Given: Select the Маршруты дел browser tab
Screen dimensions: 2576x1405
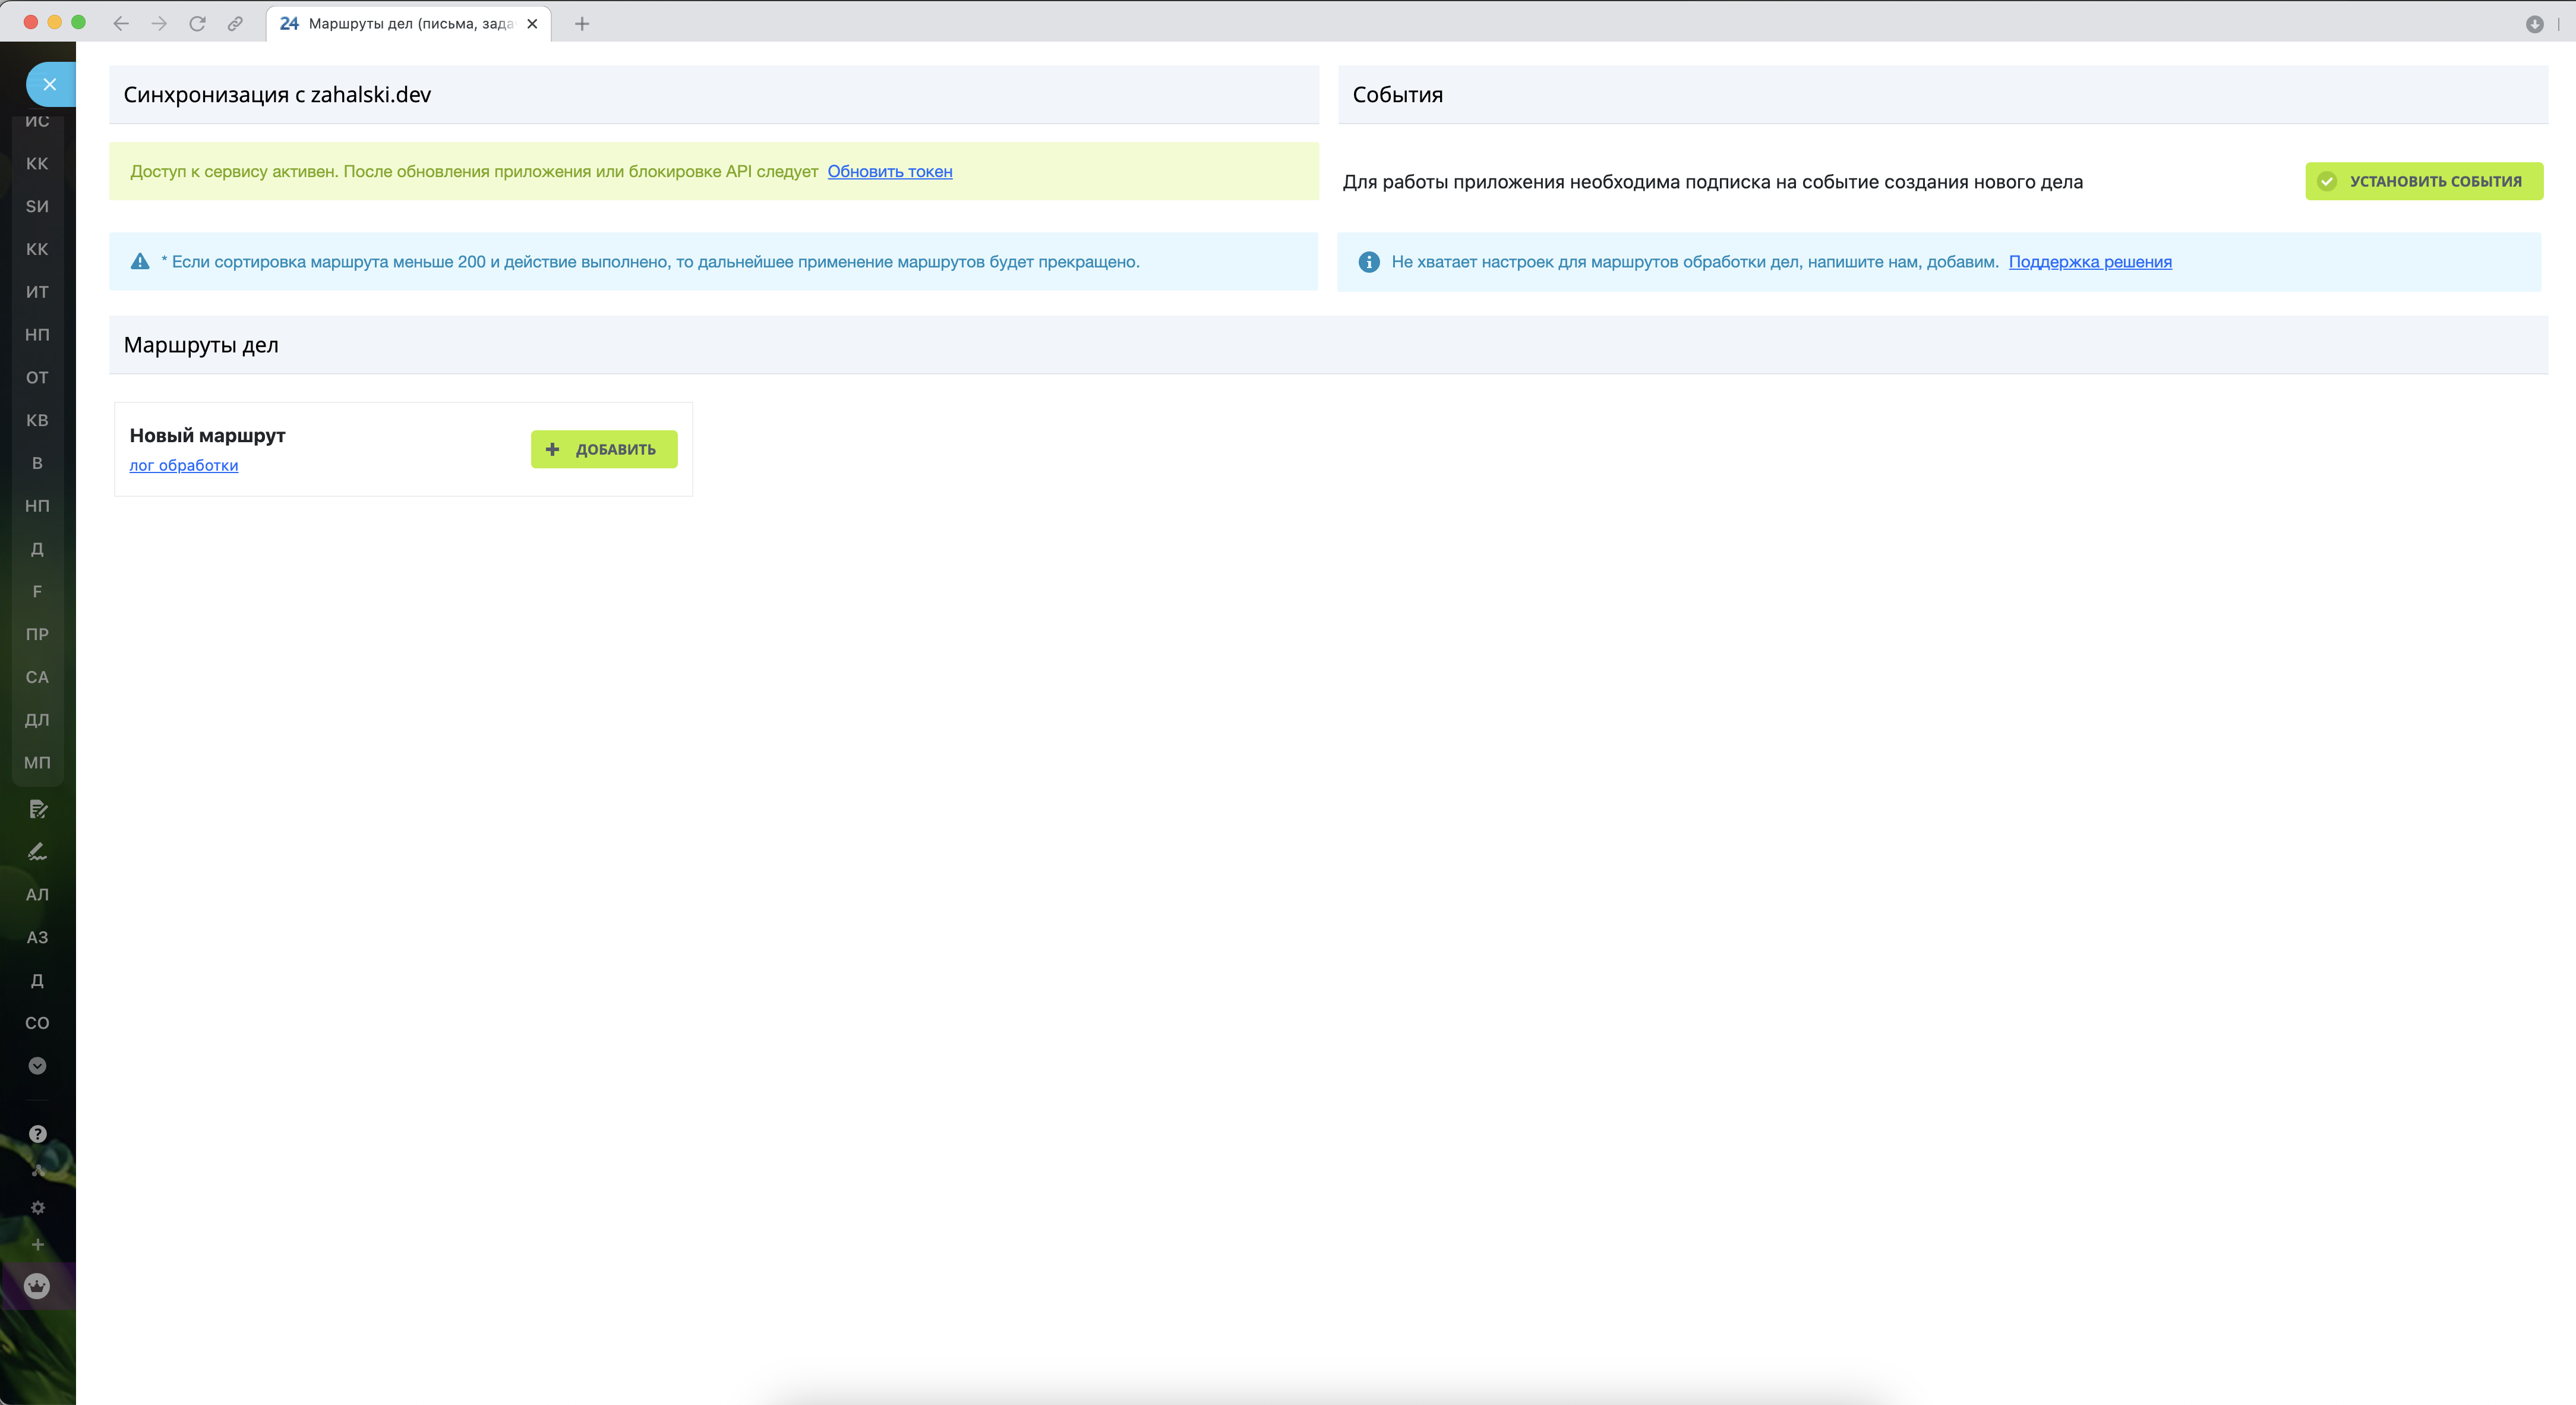Looking at the screenshot, I should (x=400, y=24).
